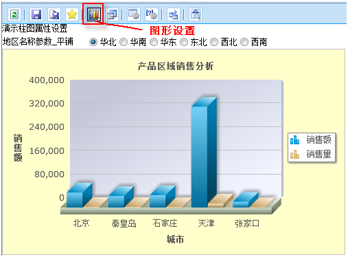
Task: Choose the 东北 radio option
Action: point(184,42)
